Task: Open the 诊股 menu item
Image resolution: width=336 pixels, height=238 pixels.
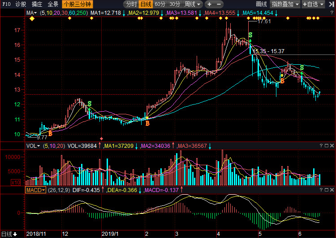Action: coord(21,4)
